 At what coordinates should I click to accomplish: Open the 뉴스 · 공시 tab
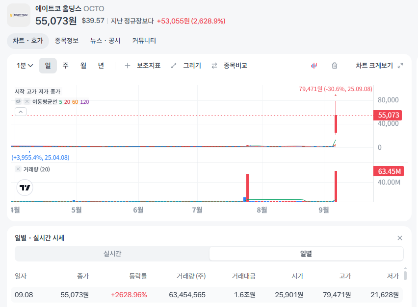[105, 41]
